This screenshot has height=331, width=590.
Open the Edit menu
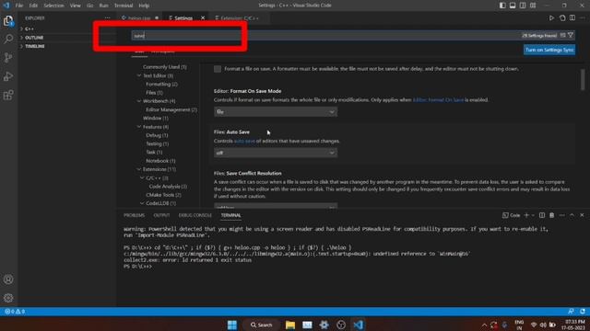click(33, 6)
